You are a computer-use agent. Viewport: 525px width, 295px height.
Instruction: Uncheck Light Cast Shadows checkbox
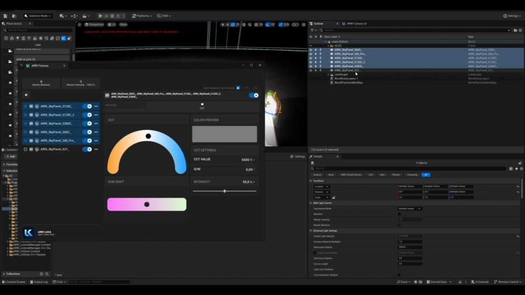pyautogui.click(x=399, y=269)
